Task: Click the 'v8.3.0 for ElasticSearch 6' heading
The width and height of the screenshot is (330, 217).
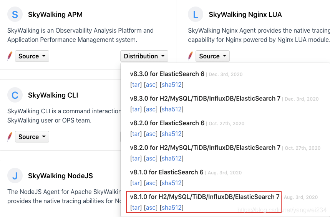Action: coord(167,74)
